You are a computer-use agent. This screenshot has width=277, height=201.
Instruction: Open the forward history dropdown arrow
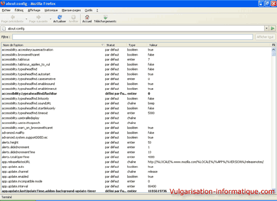[50, 19]
